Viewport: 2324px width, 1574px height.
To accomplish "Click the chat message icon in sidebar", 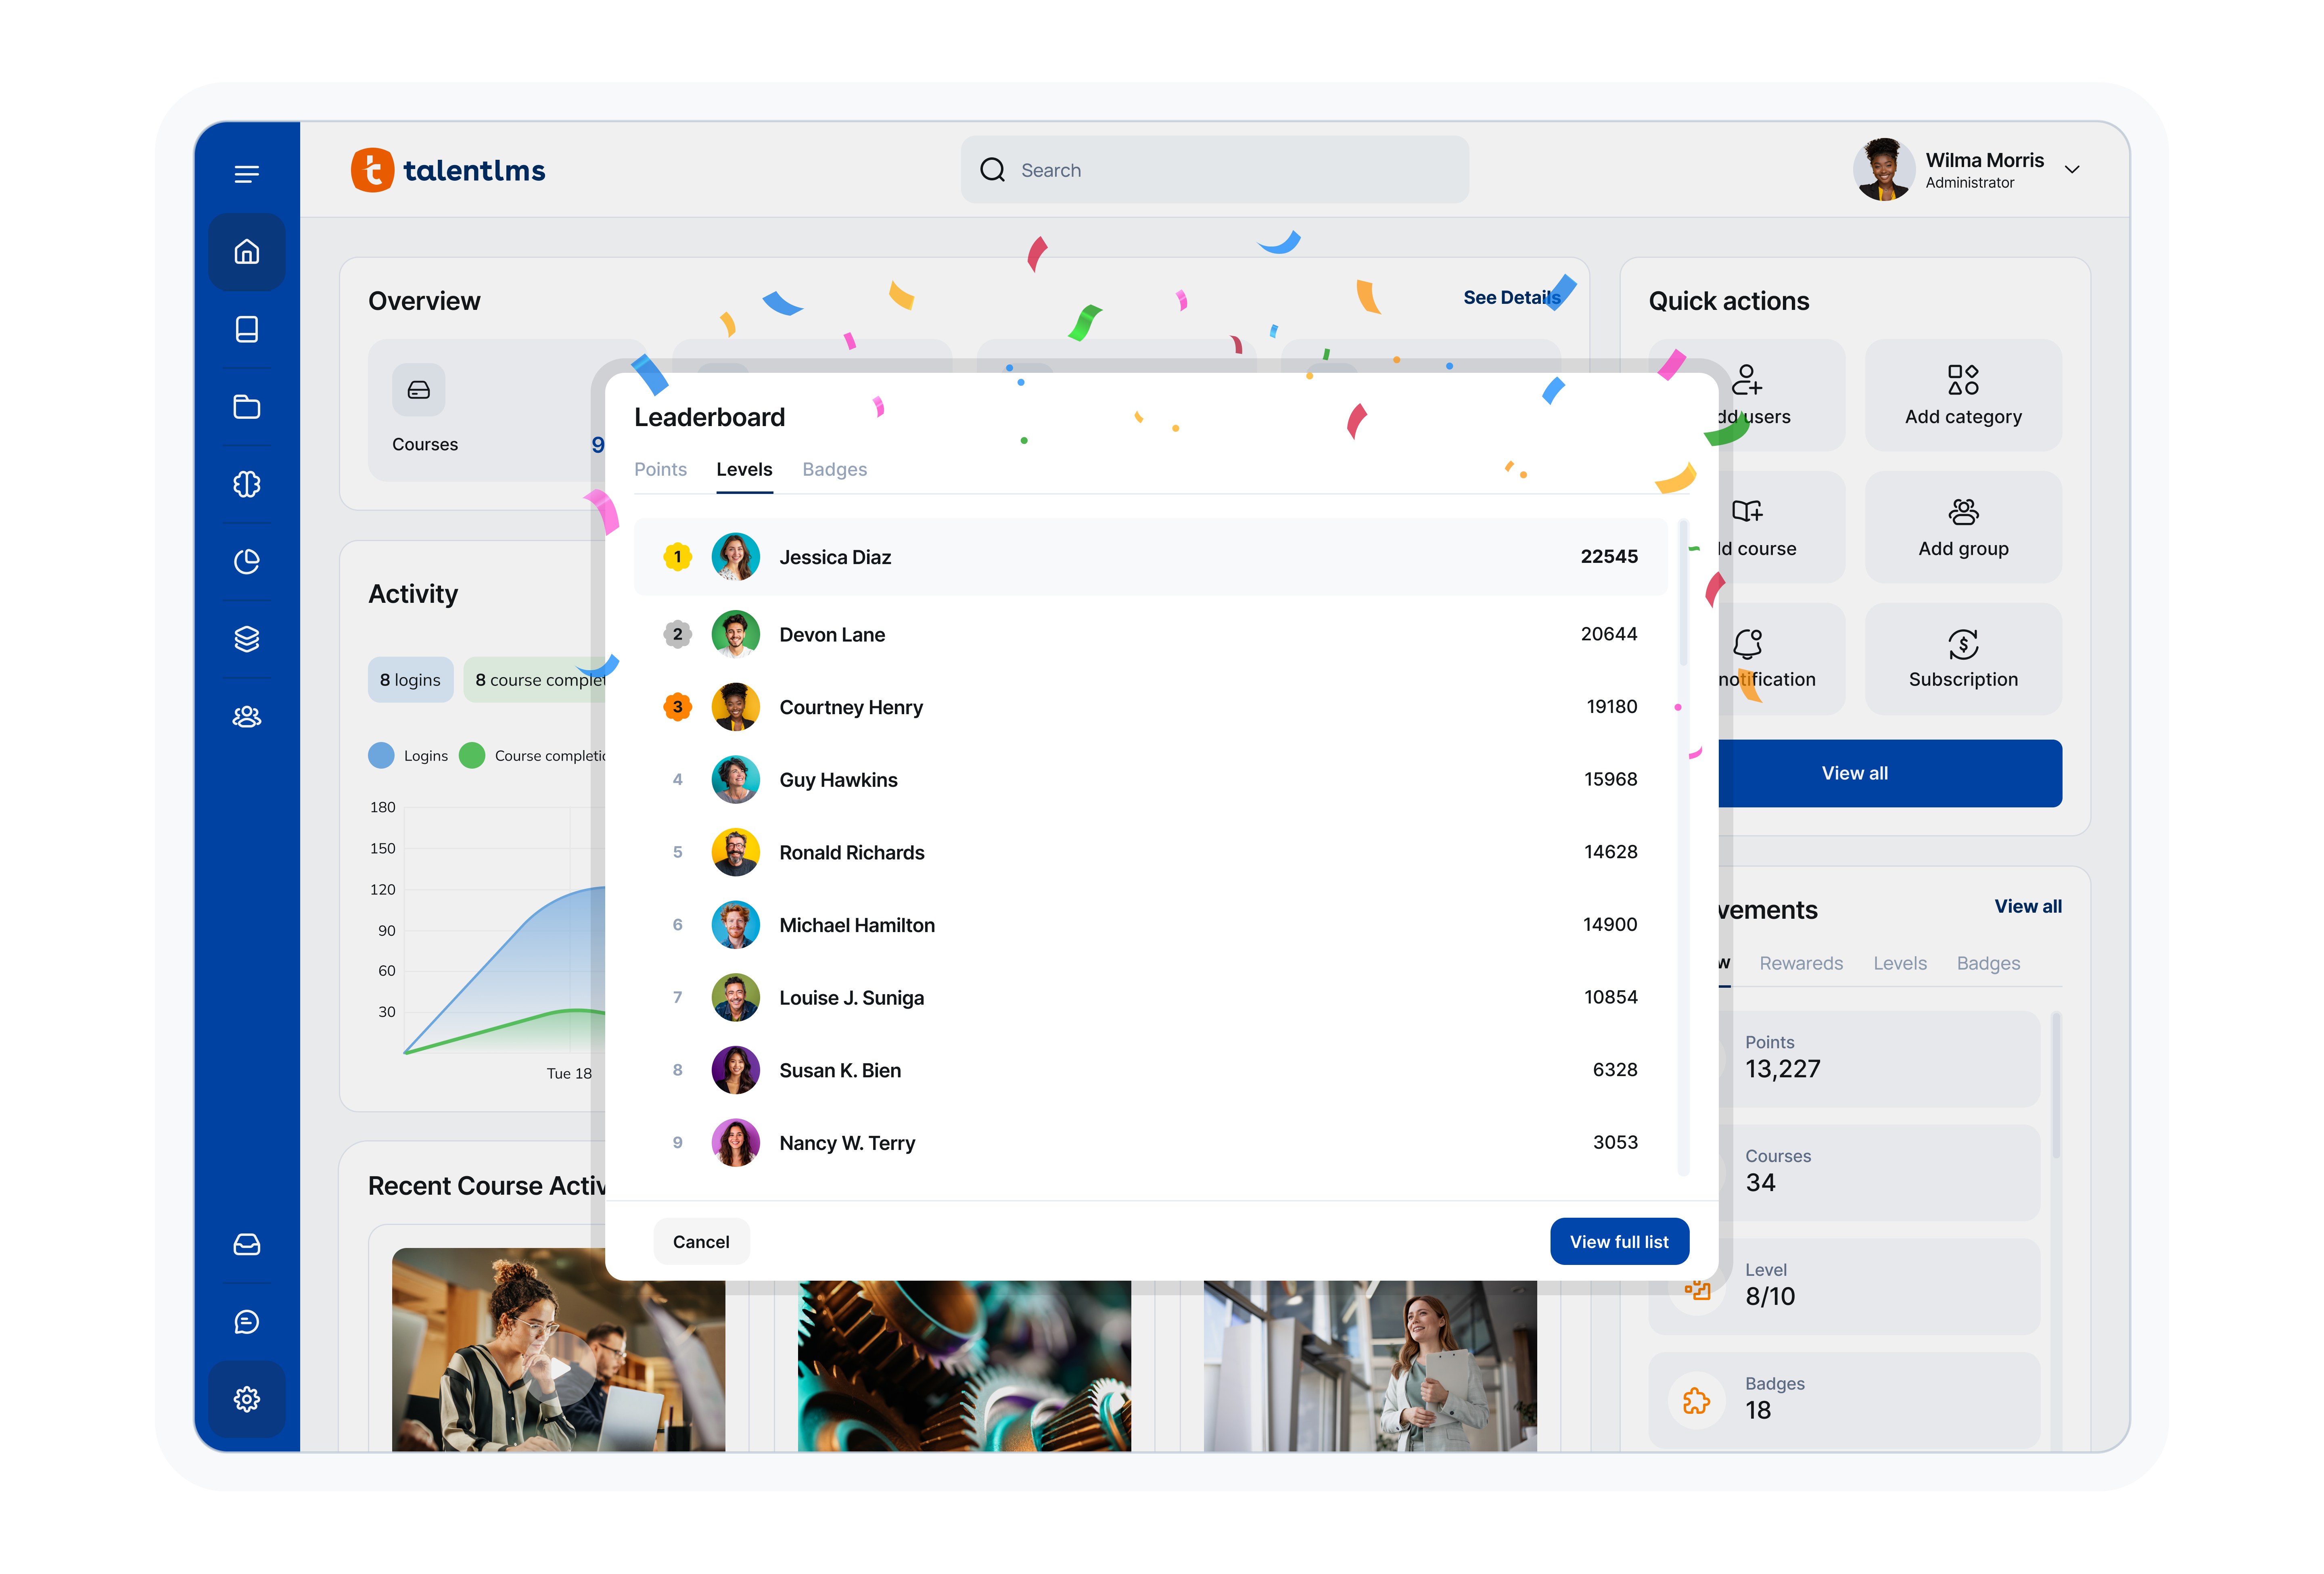I will 246,1322.
